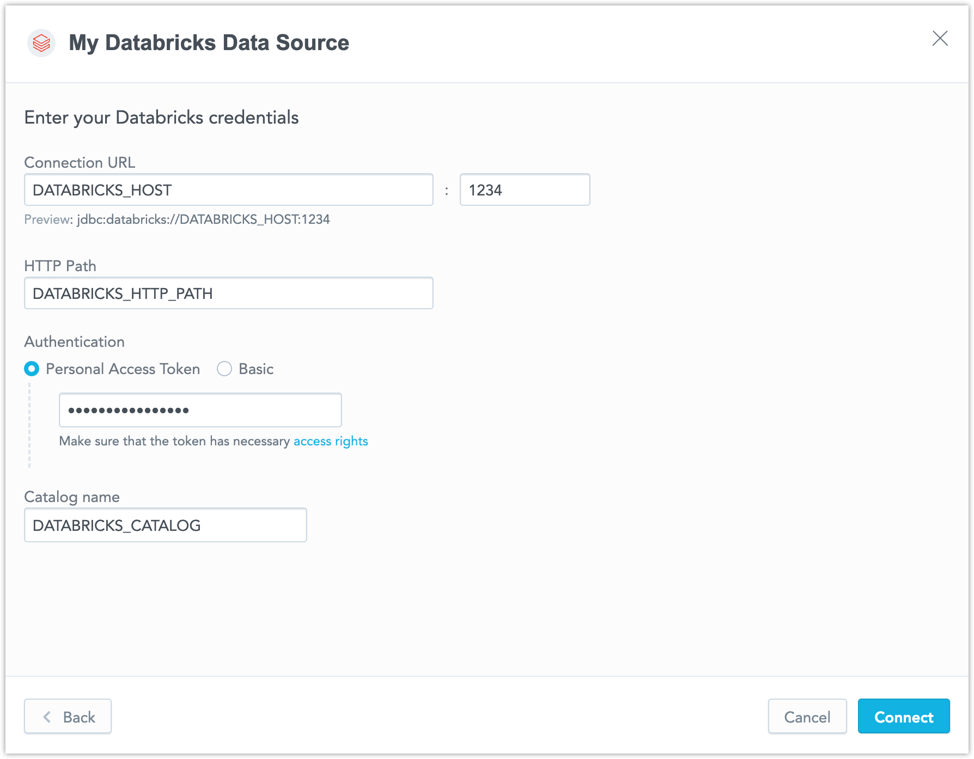Click Connect to create data source

tap(904, 717)
